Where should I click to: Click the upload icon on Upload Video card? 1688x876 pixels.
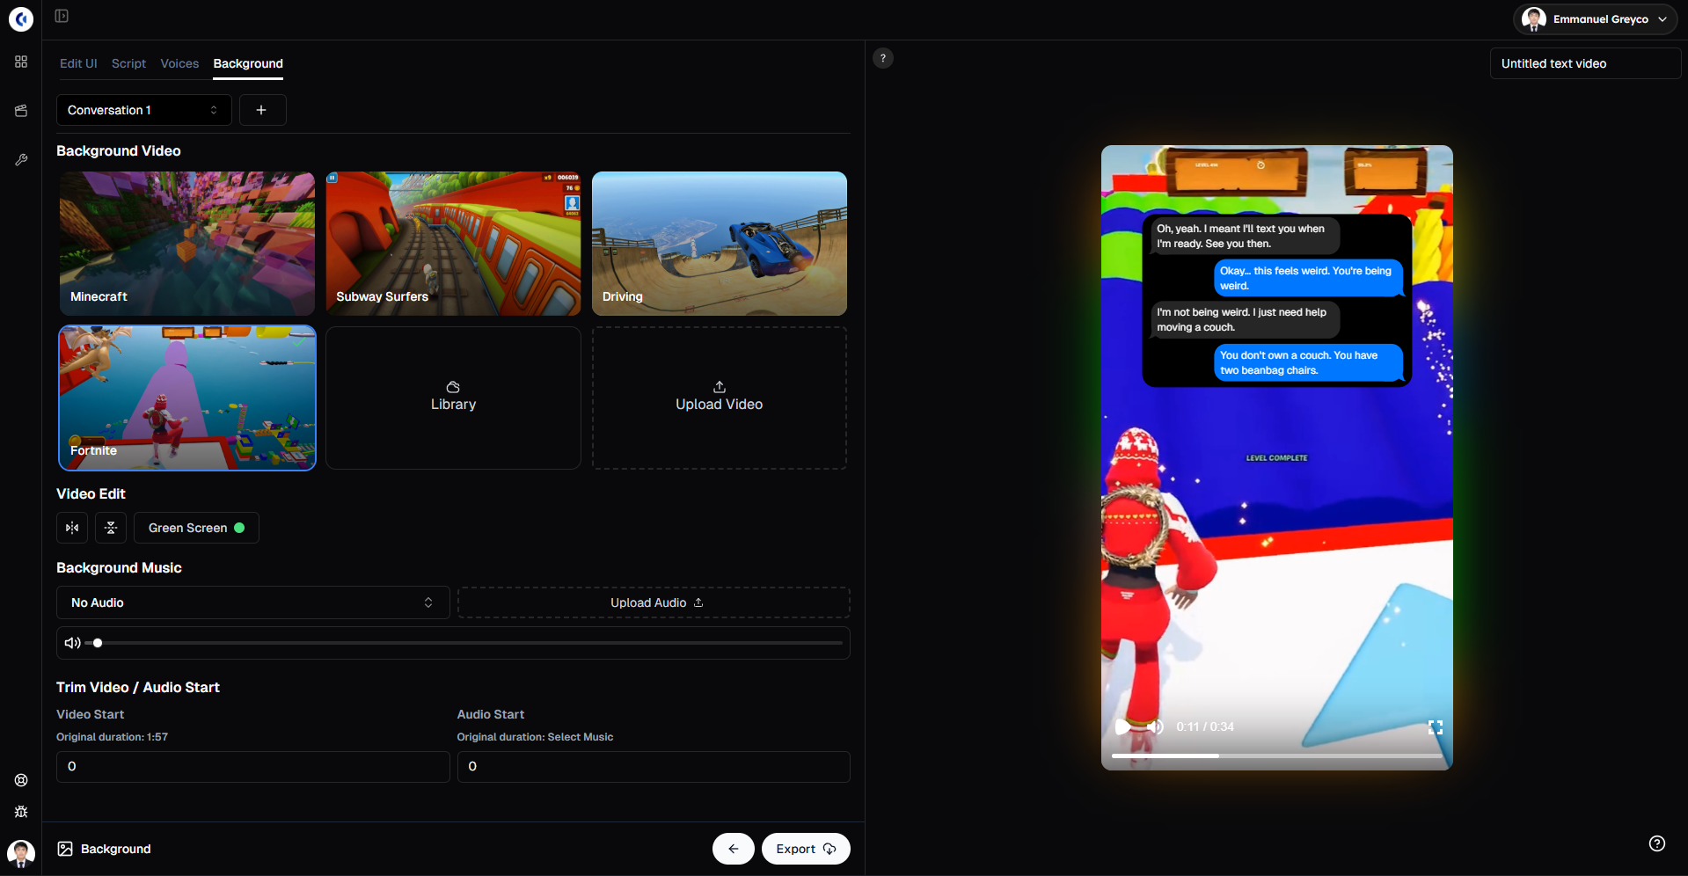(x=720, y=387)
